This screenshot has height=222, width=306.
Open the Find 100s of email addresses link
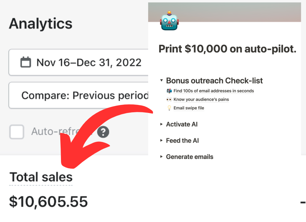point(214,91)
